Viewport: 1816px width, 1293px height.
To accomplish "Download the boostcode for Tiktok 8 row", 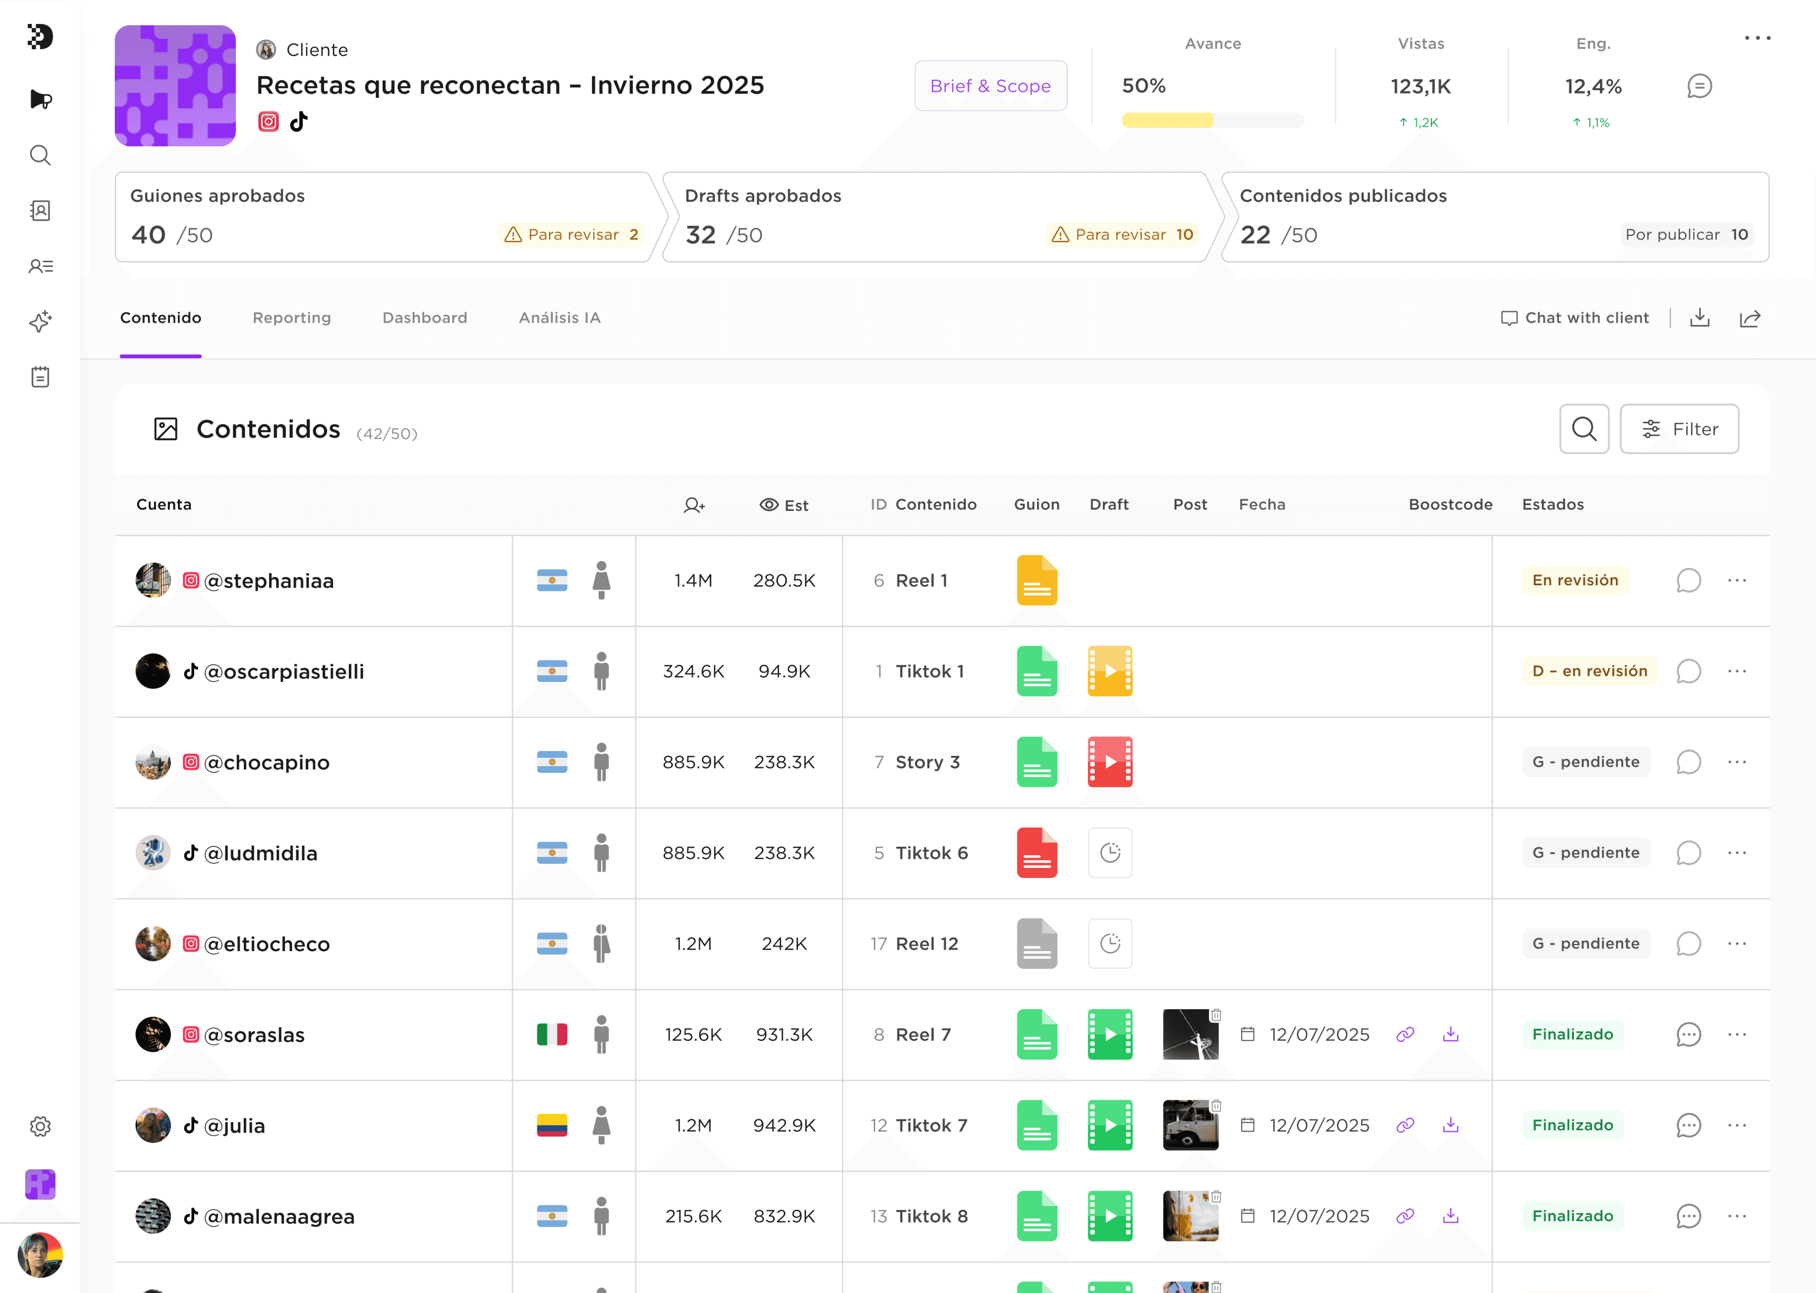I will [1450, 1216].
